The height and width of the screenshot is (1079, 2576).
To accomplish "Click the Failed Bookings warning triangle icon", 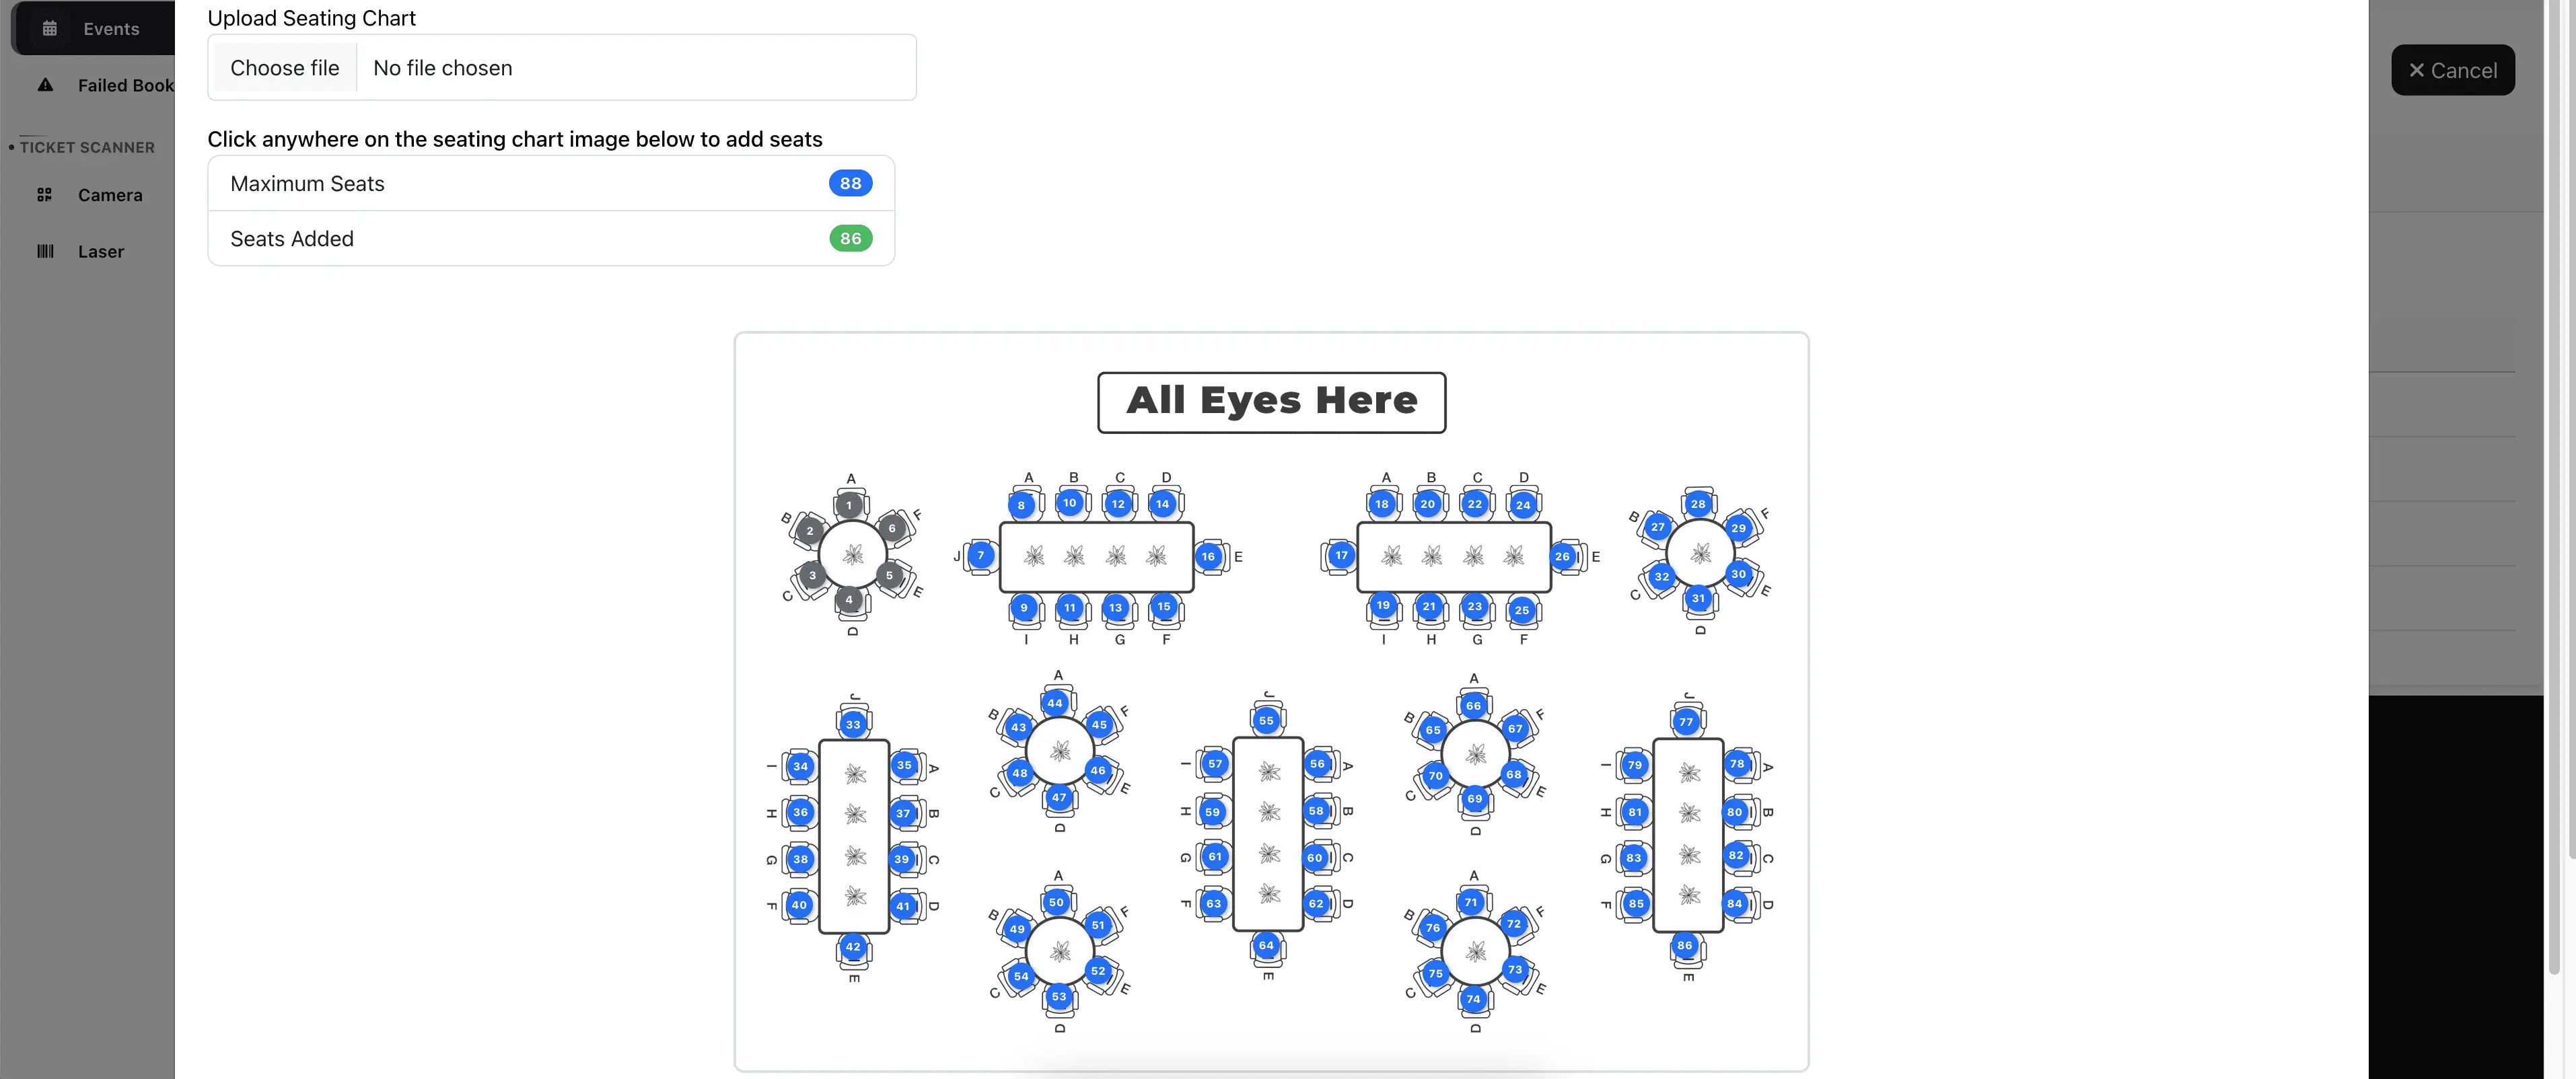I will [x=45, y=85].
